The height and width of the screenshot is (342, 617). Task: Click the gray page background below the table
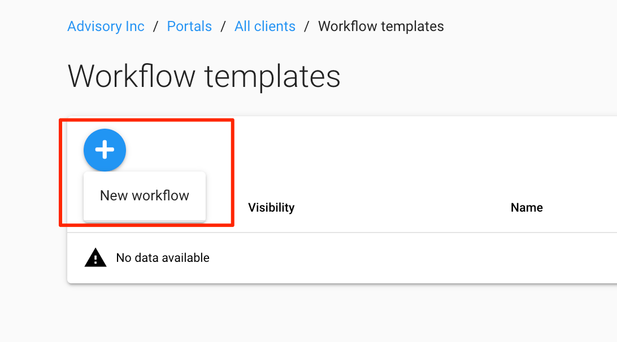pos(339,316)
